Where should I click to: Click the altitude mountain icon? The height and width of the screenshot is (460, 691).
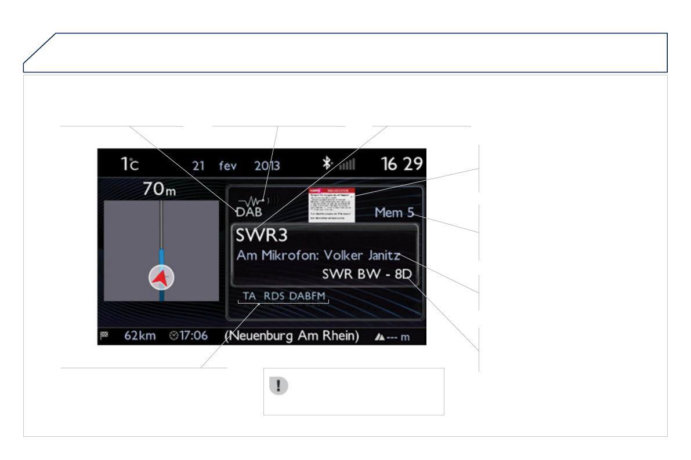pyautogui.click(x=380, y=337)
